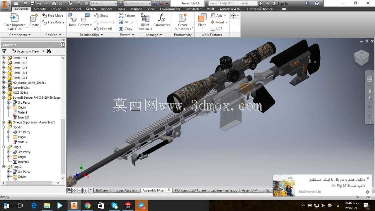Switch to the Simplify ribbon tab
The image size is (375, 211).
(x=40, y=9)
